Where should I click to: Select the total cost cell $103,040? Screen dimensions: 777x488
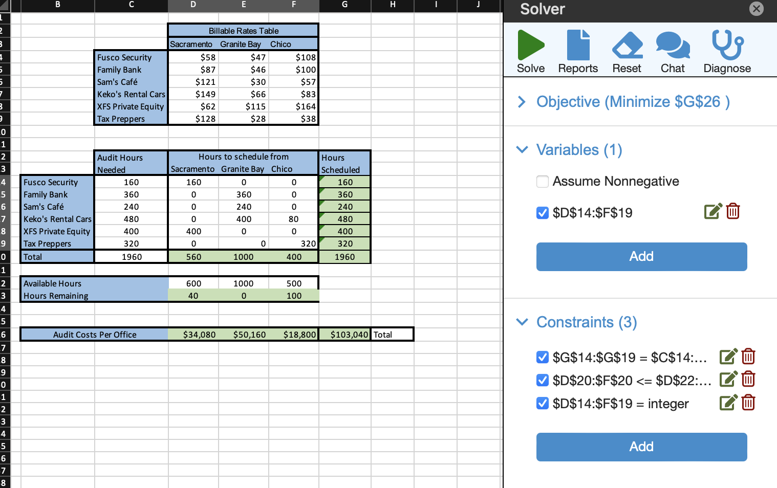(344, 335)
